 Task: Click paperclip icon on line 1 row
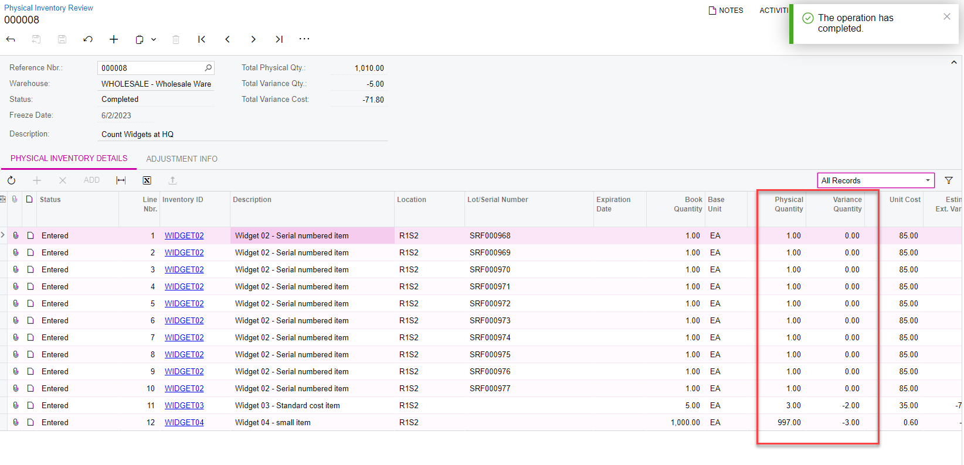(15, 235)
